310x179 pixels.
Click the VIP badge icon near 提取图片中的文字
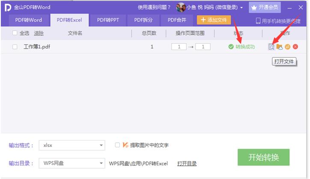125,145
